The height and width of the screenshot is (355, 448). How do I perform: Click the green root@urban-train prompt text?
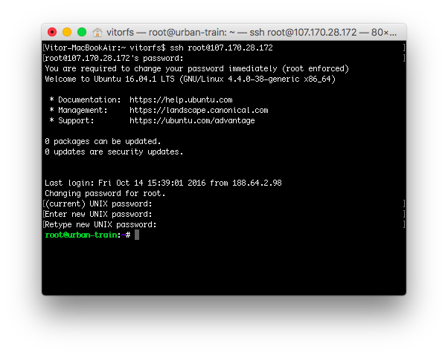(81, 235)
